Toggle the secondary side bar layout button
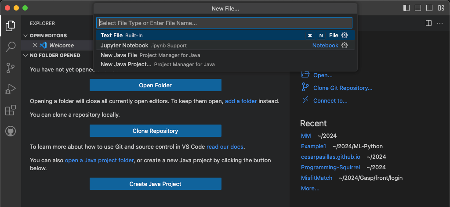The image size is (450, 207). click(429, 8)
